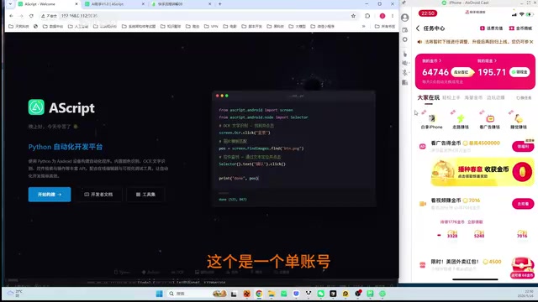The height and width of the screenshot is (302, 538).
Task: Bookmark this page with the star icon
Action: 353,16
